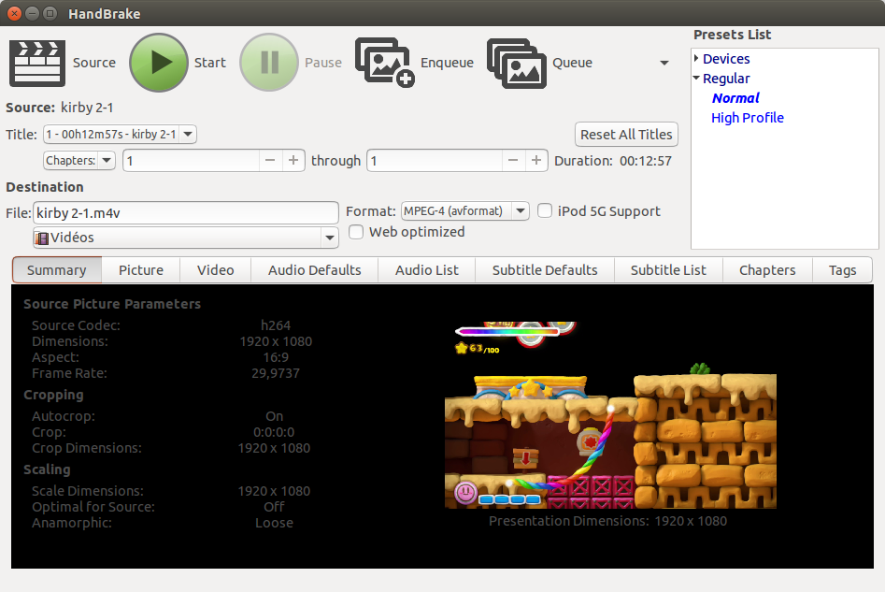
Task: Open the toolbar overflow arrow menu
Action: point(664,63)
